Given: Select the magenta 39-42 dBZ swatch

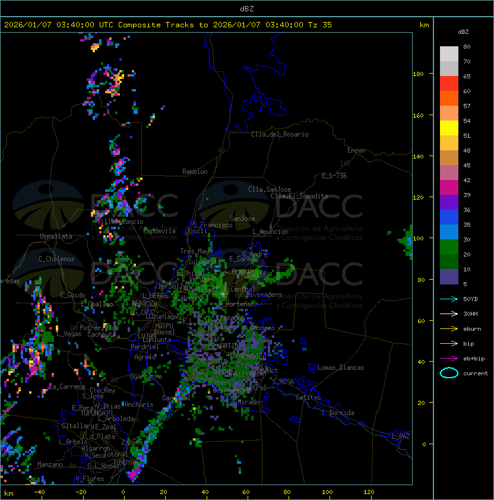Looking at the screenshot, I should [449, 188].
